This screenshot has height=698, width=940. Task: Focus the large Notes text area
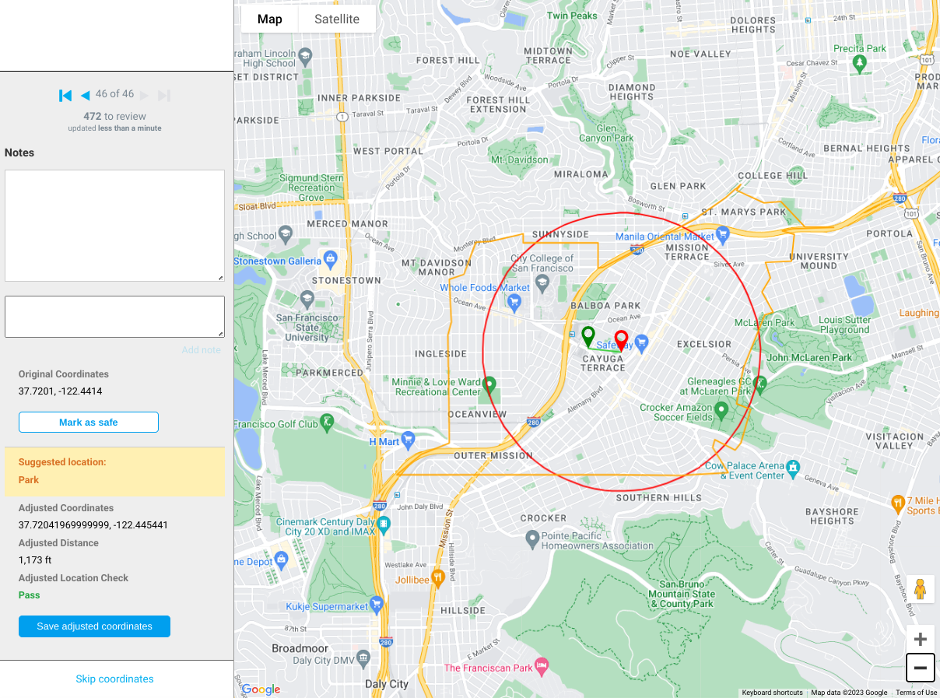114,226
